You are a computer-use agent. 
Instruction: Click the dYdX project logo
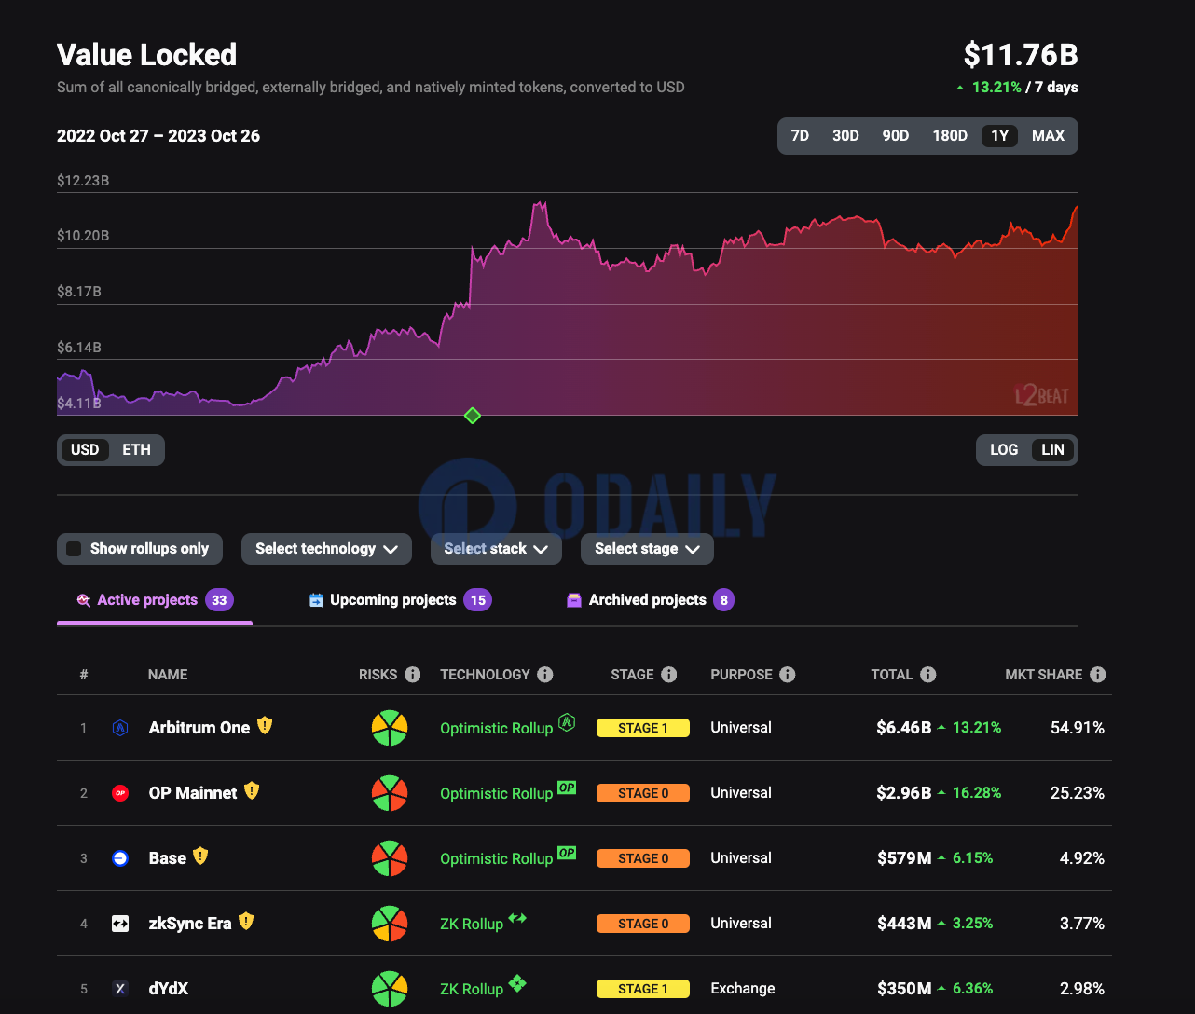point(120,989)
